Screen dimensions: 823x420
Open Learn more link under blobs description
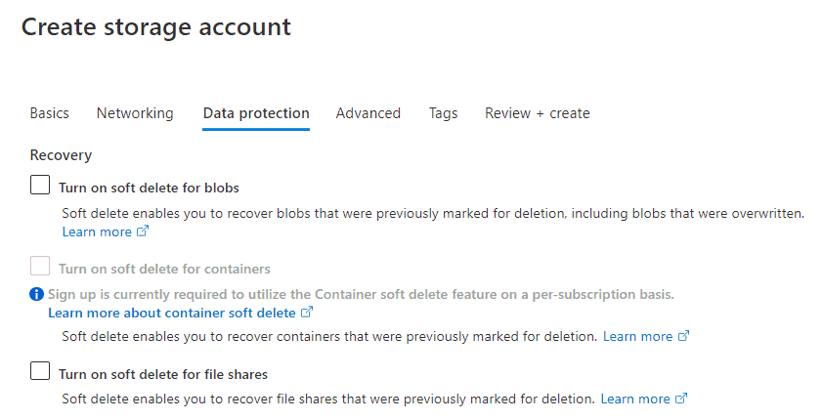click(x=97, y=231)
